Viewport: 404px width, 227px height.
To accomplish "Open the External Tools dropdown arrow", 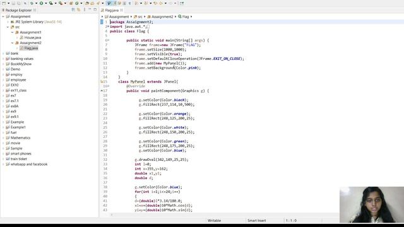I will point(65,3).
